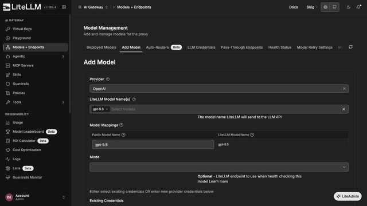Open the Guardrails page
Screen dimensions: 367x206
click(x=36, y=84)
